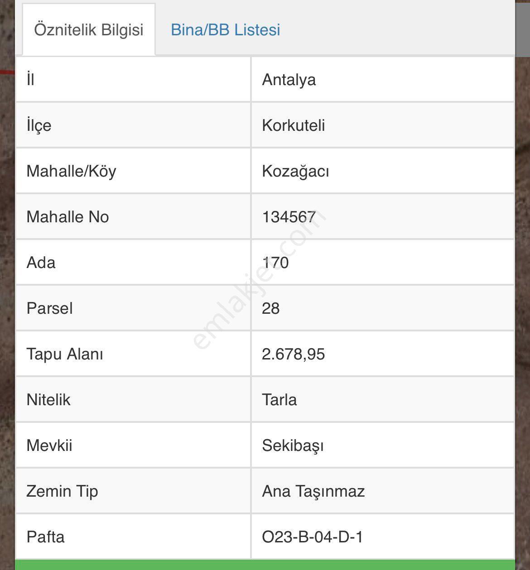Click the Mevkii value Sekibaşı
This screenshot has height=570, width=530.
pos(293,445)
